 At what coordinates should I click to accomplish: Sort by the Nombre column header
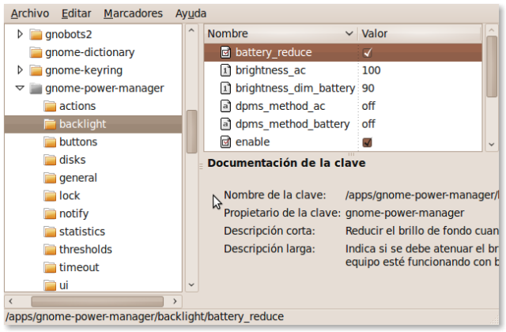(277, 34)
